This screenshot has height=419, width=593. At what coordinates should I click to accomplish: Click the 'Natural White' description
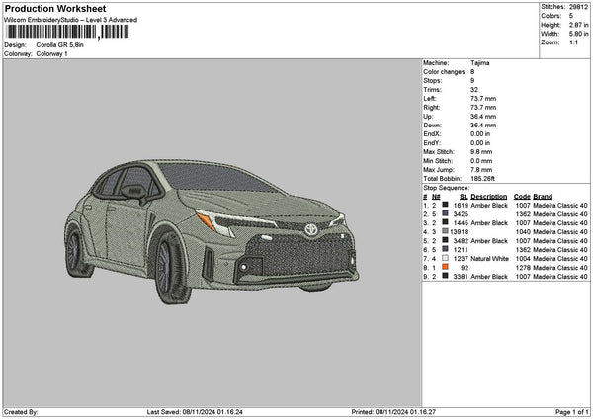tap(489, 258)
